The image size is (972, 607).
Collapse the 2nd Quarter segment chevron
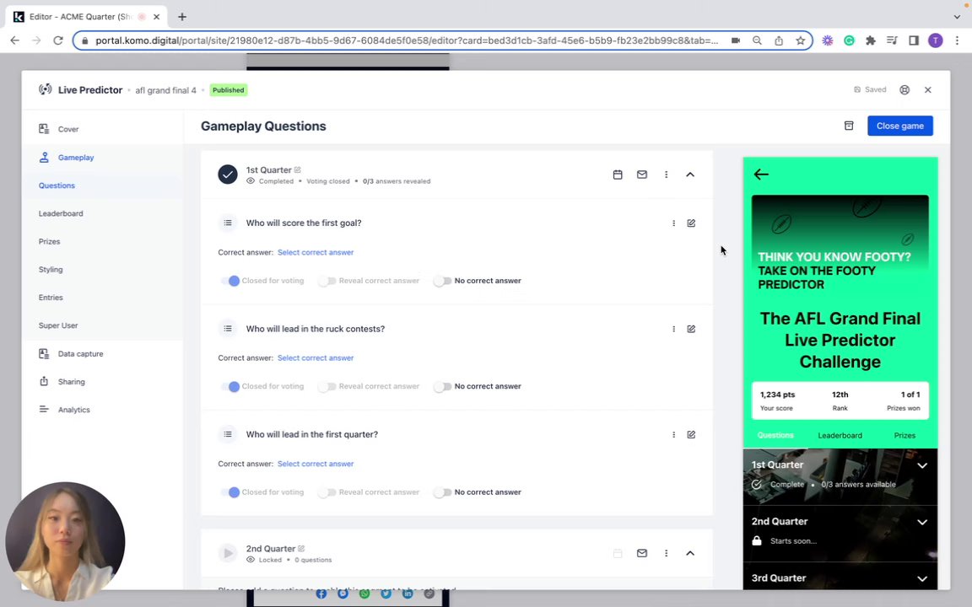tap(690, 553)
